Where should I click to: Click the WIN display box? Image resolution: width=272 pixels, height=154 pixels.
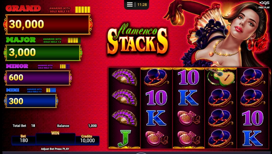pos(55,139)
